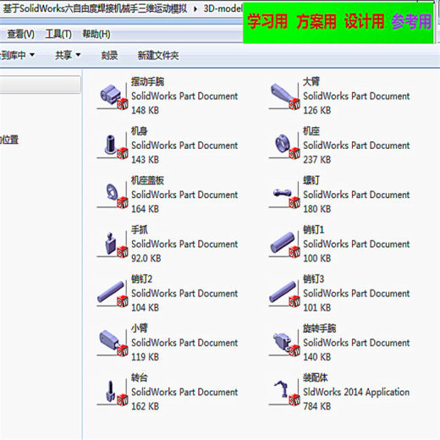Click the 新建文件夹 button
Viewport: 440px width, 440px height.
pyautogui.click(x=158, y=55)
